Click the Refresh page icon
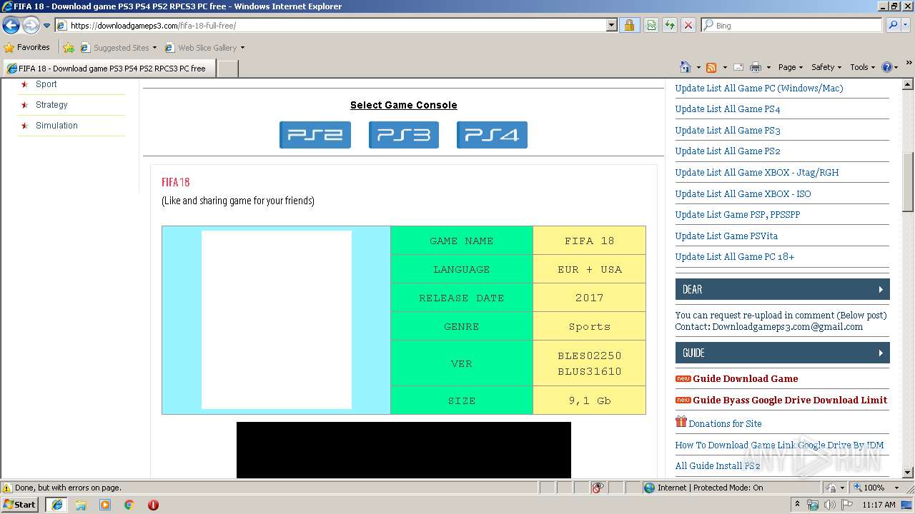This screenshot has width=915, height=514. click(x=670, y=25)
